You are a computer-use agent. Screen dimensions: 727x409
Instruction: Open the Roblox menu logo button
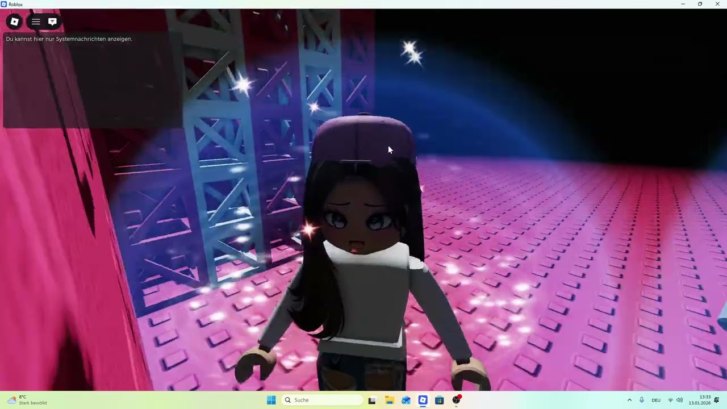(x=14, y=22)
